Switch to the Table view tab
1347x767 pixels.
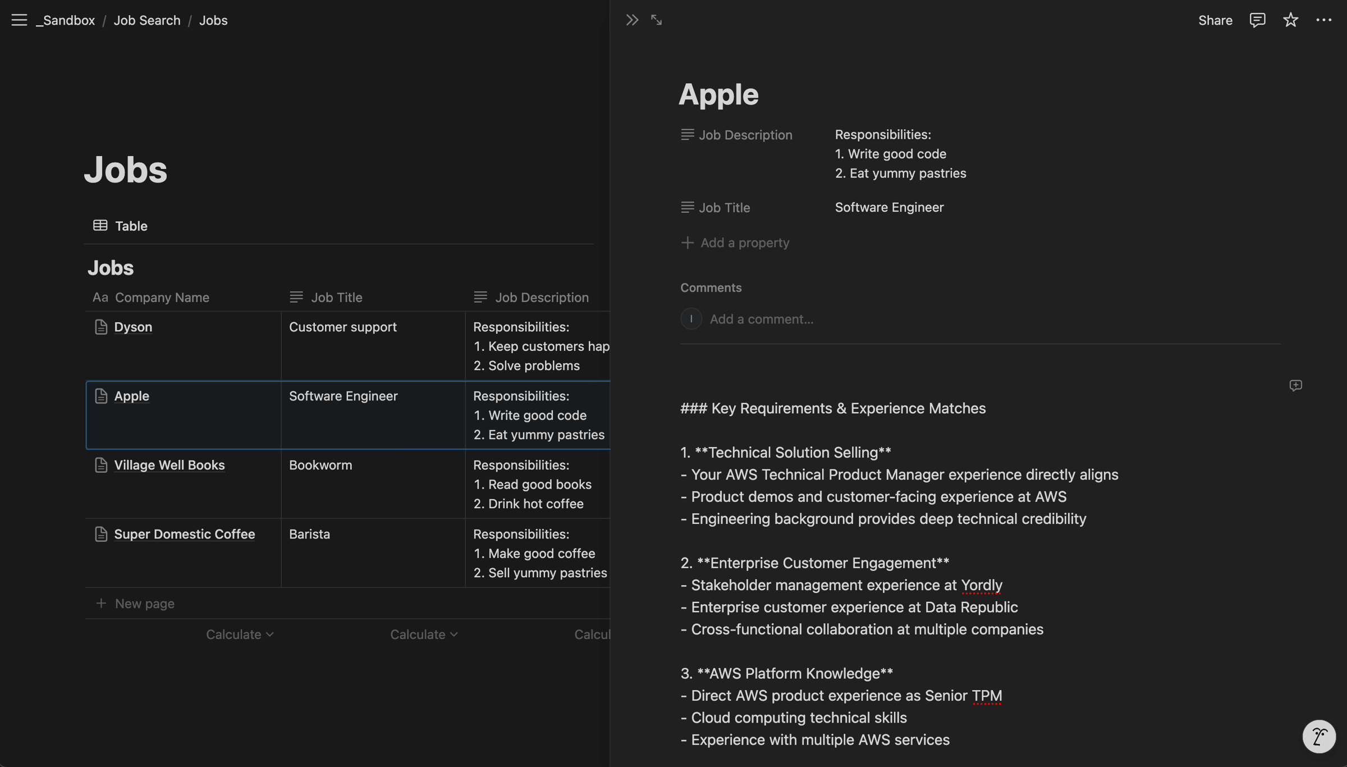(x=120, y=226)
